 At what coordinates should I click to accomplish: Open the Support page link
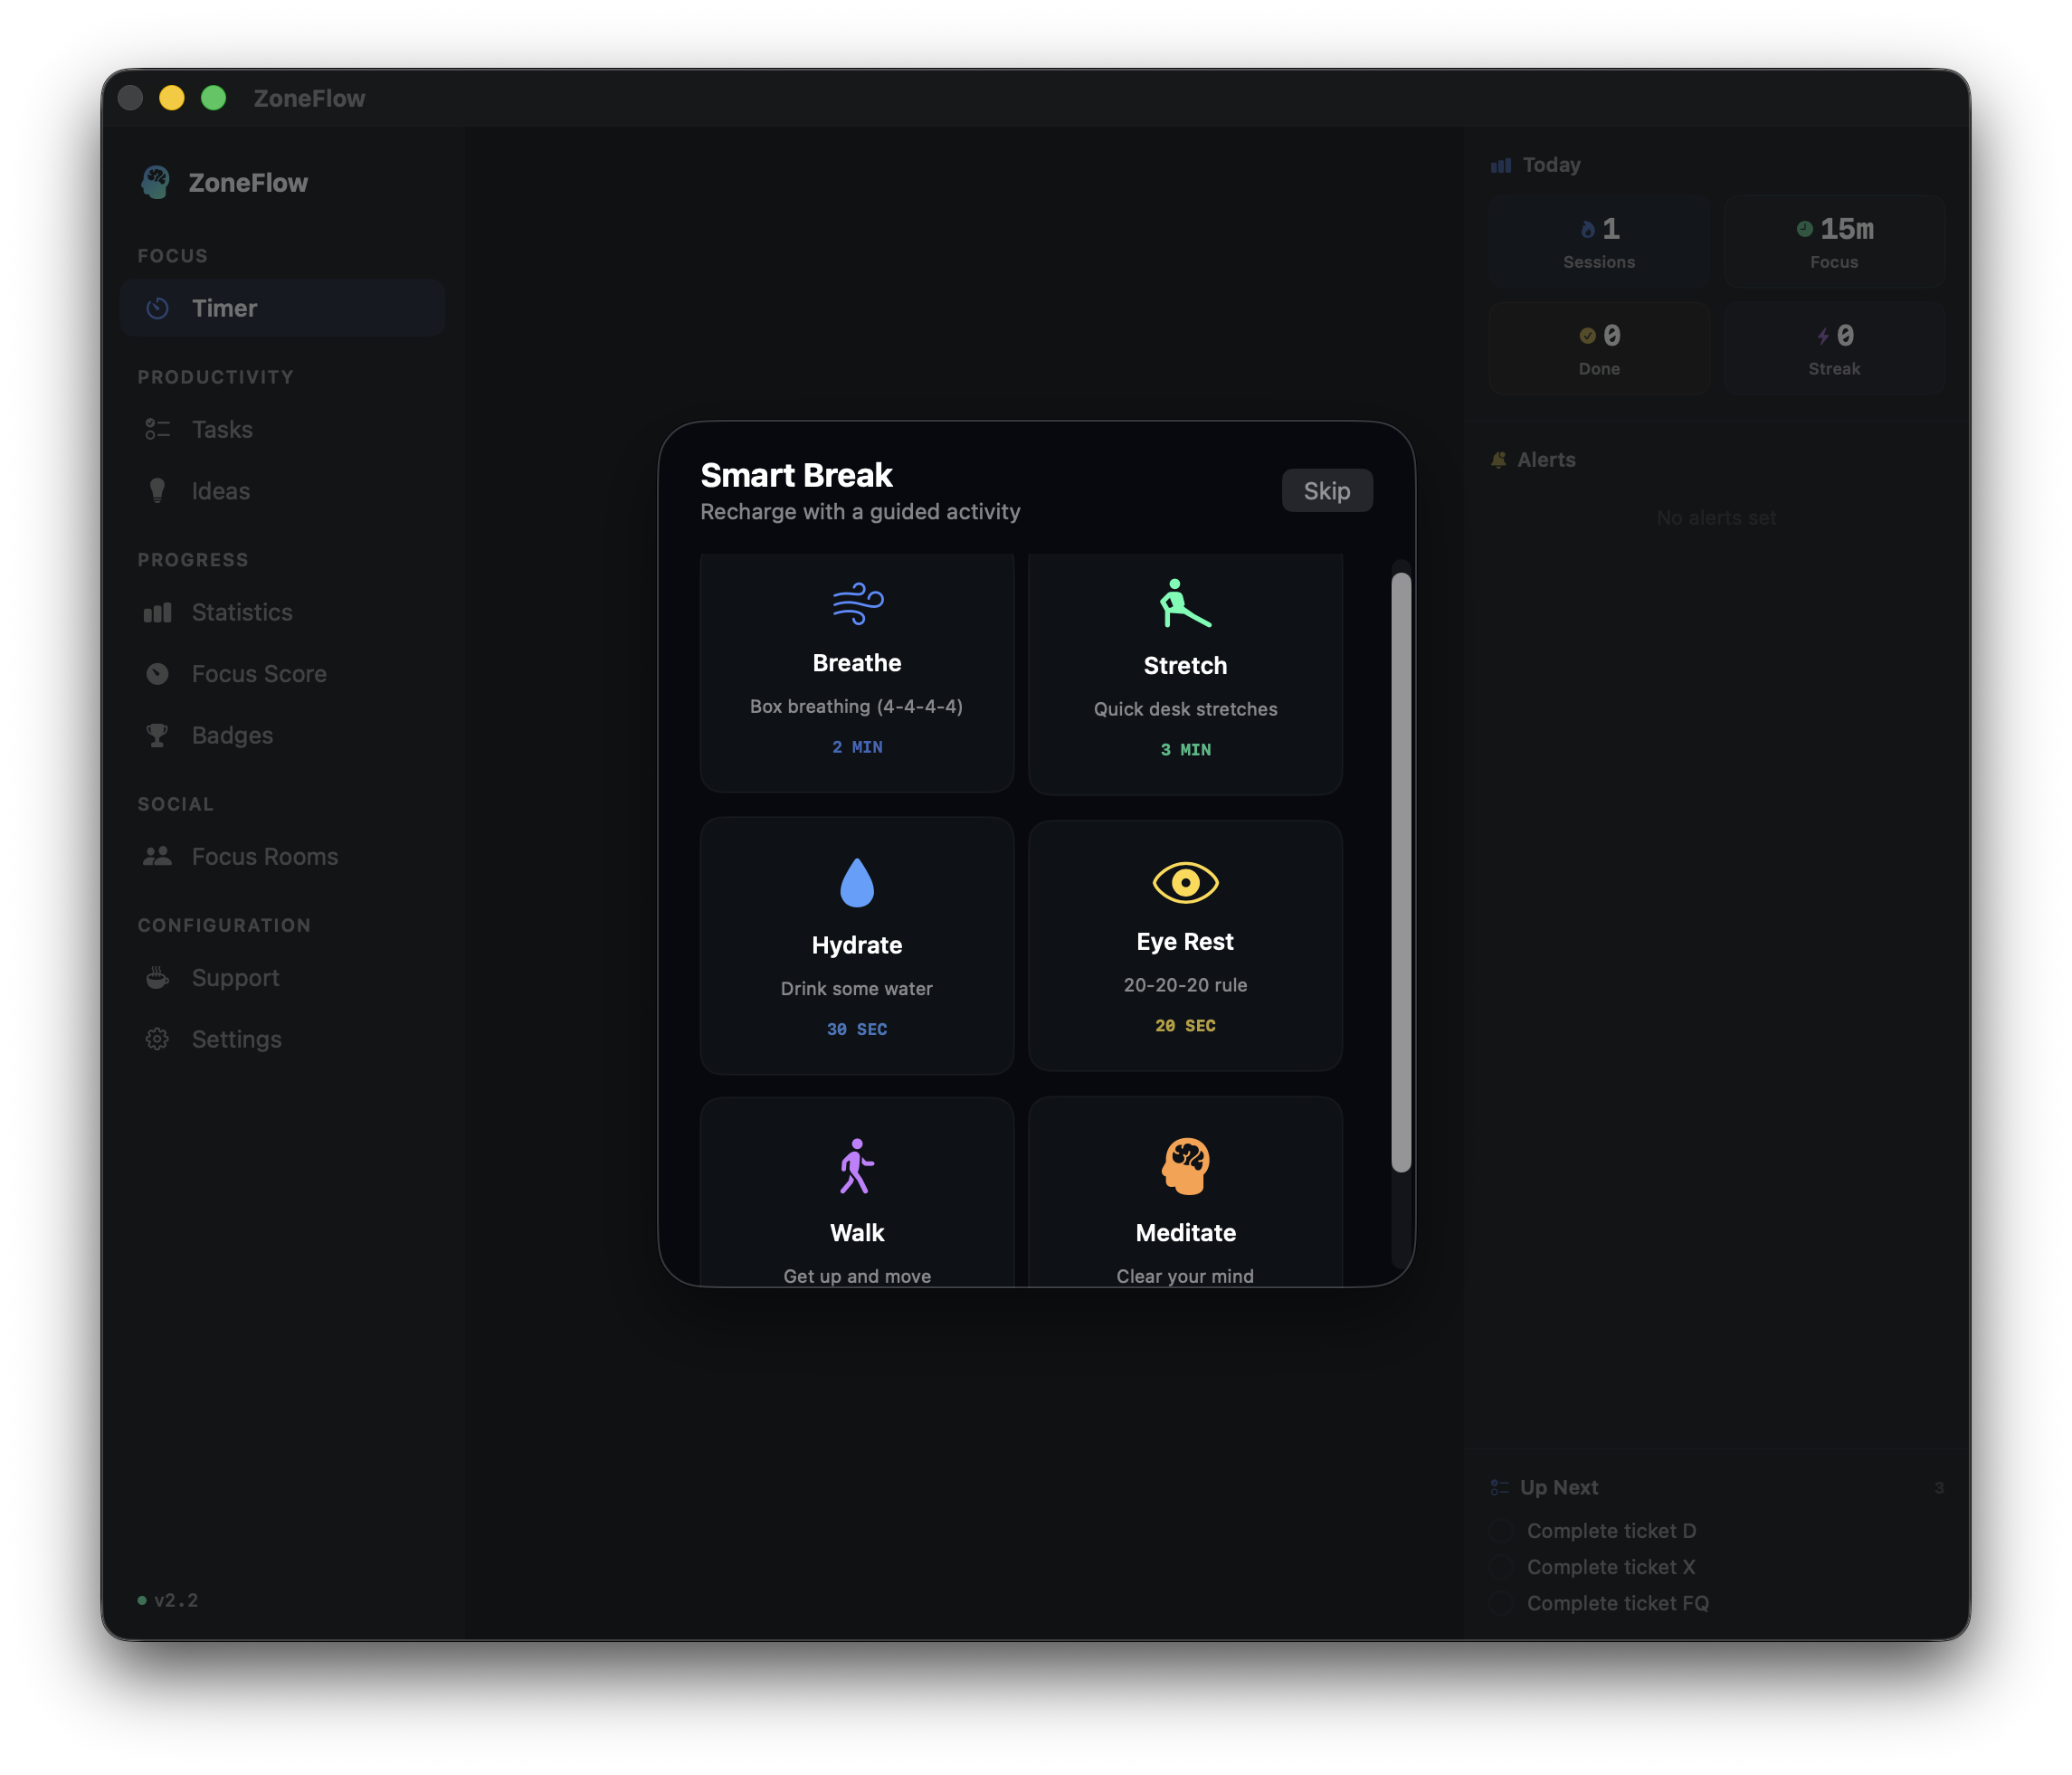pos(235,978)
